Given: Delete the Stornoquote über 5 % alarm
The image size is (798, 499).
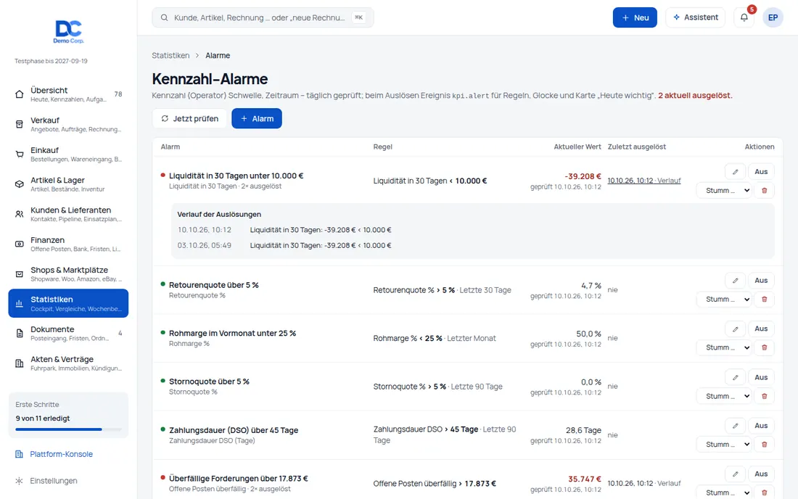Looking at the screenshot, I should pyautogui.click(x=764, y=396).
